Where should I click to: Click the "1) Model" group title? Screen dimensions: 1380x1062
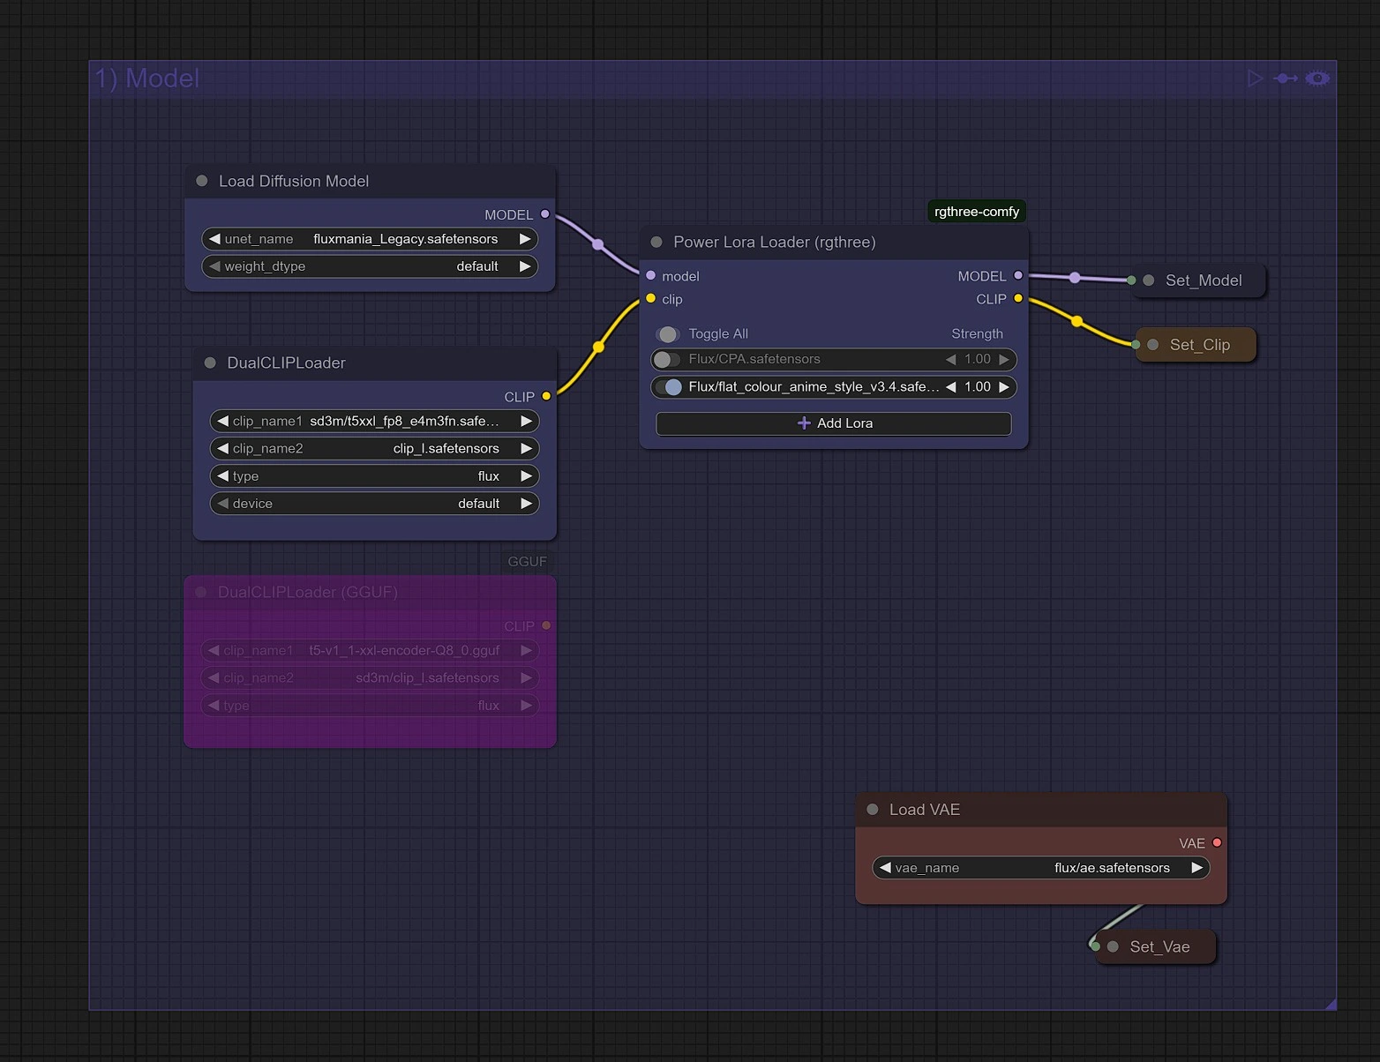pyautogui.click(x=147, y=79)
